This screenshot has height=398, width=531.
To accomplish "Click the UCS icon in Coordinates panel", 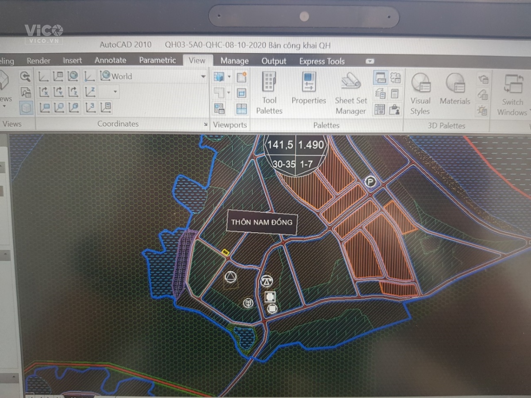I will pyautogui.click(x=44, y=77).
